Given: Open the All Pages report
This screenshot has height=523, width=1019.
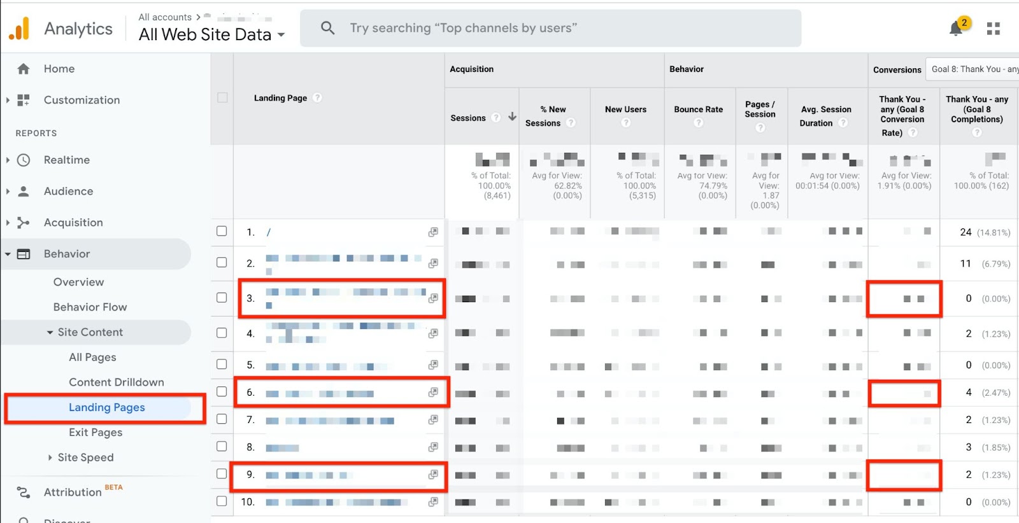Looking at the screenshot, I should (92, 357).
